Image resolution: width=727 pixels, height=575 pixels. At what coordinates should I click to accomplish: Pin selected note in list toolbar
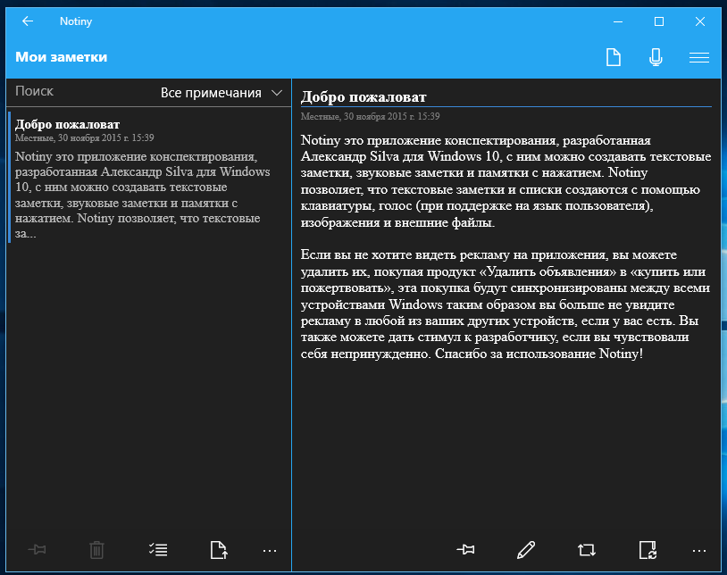click(38, 550)
